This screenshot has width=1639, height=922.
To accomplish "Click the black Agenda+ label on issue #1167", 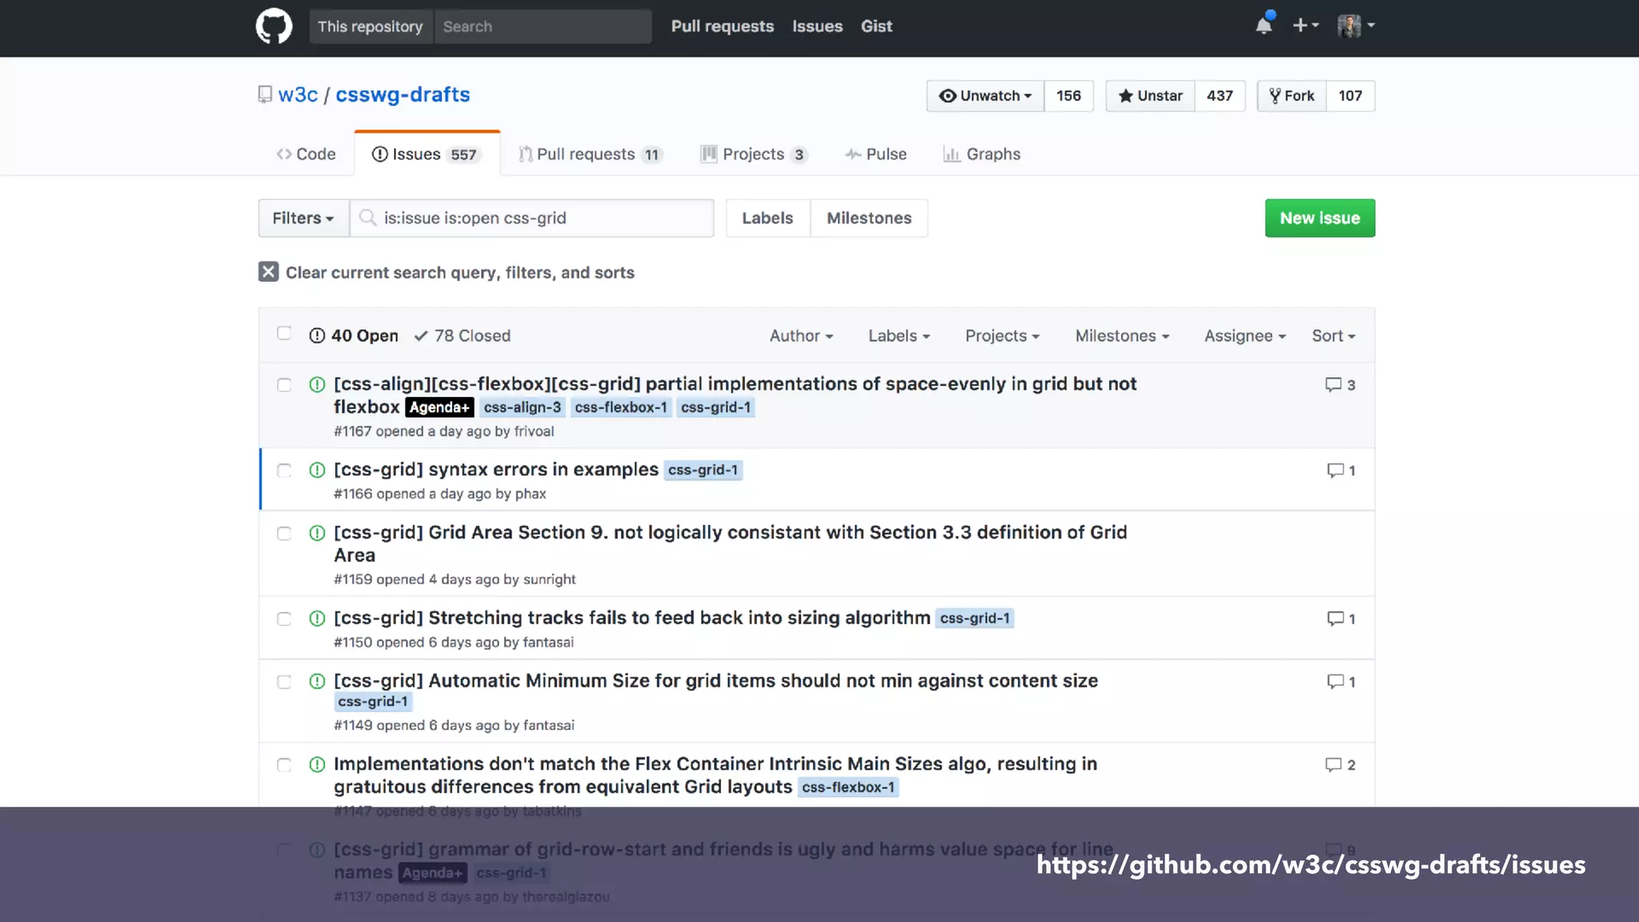I will (439, 407).
